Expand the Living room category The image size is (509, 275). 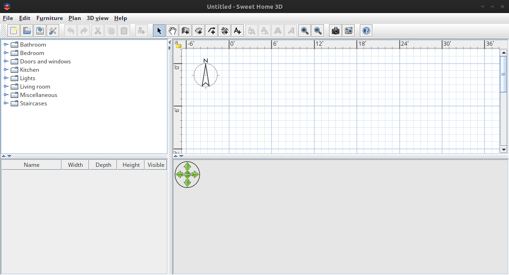tap(6, 87)
